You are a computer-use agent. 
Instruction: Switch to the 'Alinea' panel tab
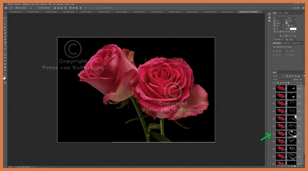tap(280, 13)
